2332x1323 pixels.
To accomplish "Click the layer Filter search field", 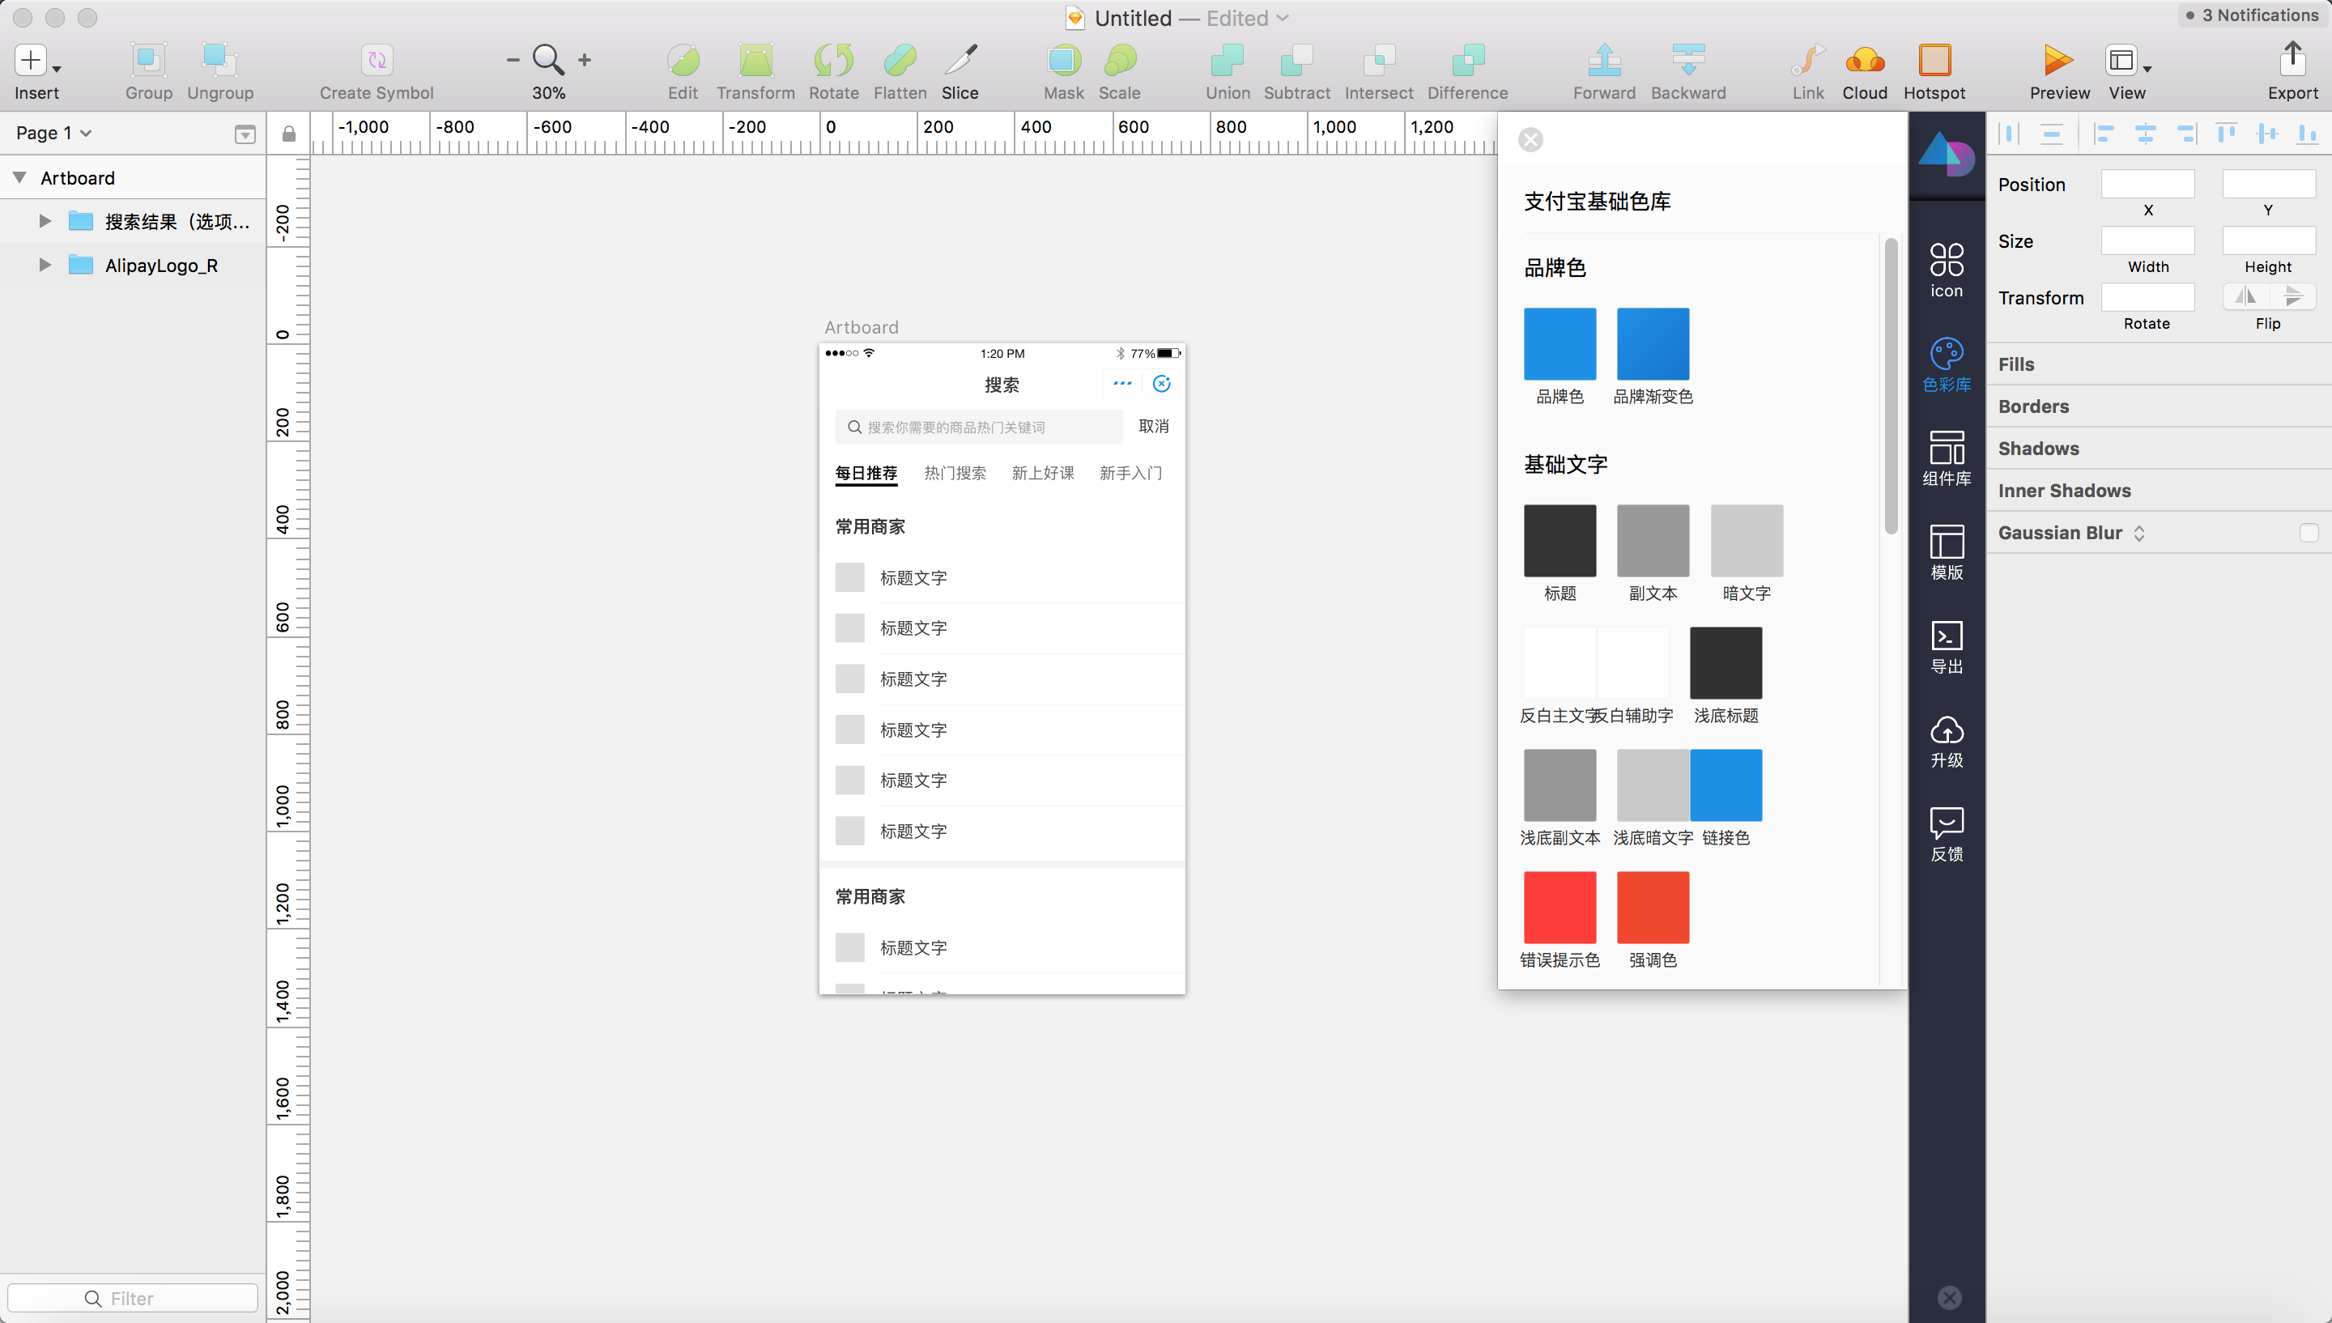I will [x=133, y=1298].
